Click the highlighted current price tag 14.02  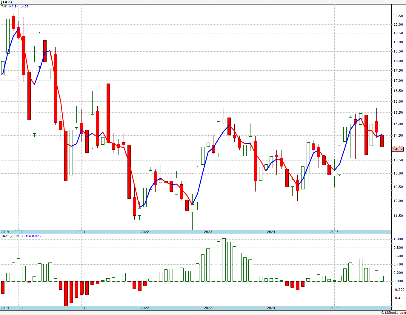(398, 149)
